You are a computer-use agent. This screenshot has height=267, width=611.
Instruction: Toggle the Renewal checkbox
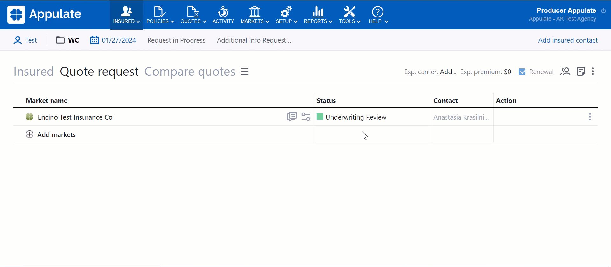522,72
